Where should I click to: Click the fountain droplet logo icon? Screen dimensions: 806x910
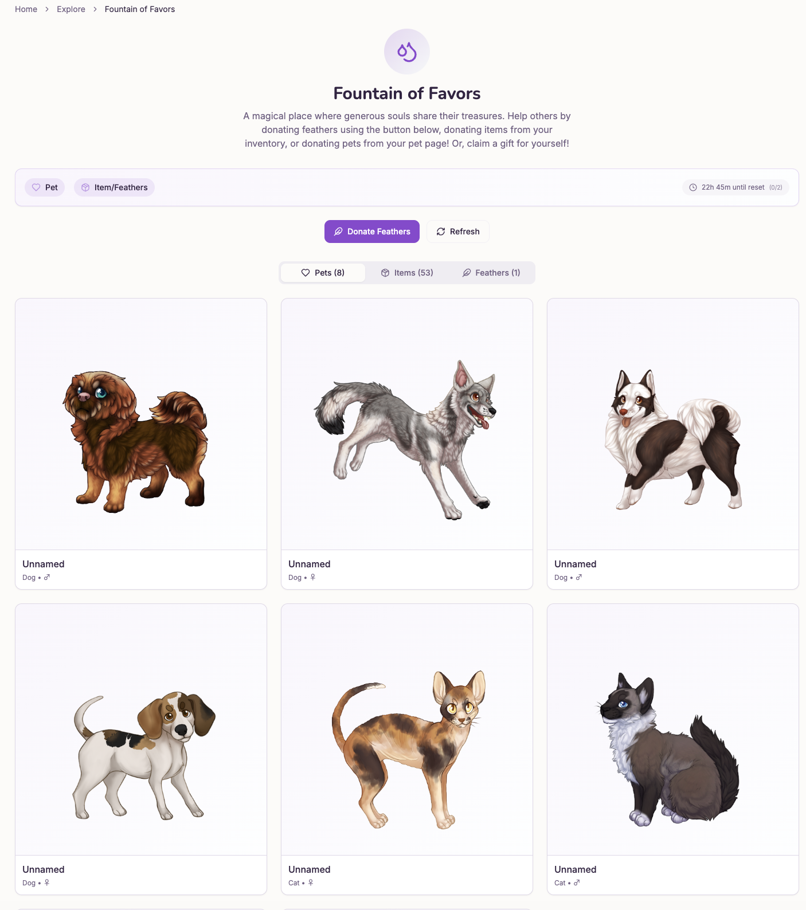tap(407, 52)
